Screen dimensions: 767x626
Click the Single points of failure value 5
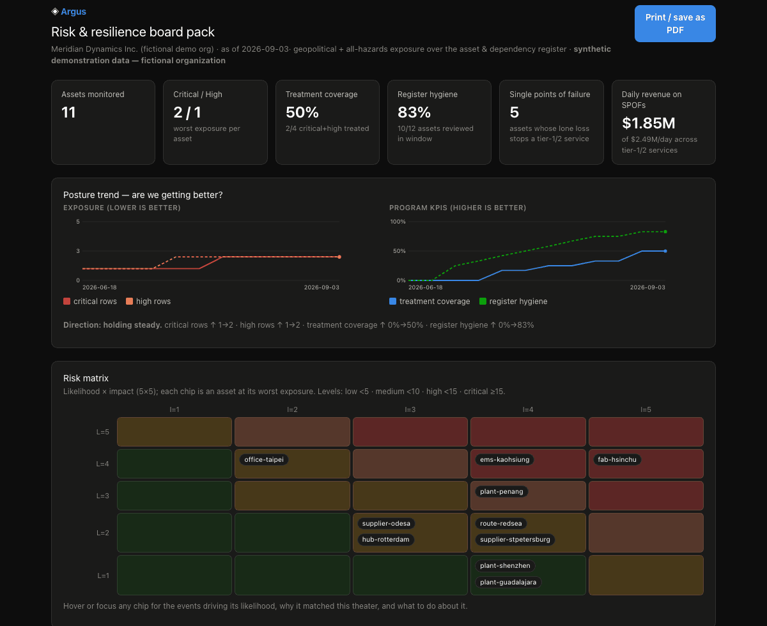(515, 112)
